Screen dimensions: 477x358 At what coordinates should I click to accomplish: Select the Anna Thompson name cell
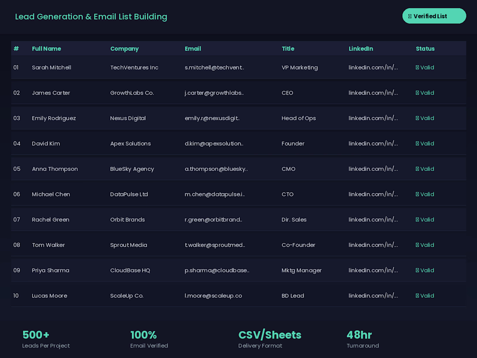[55, 169]
